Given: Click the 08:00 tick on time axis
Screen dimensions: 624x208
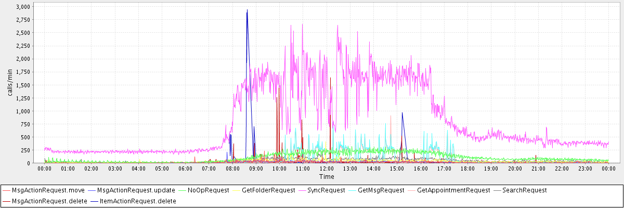Looking at the screenshot, I should click(x=232, y=168).
